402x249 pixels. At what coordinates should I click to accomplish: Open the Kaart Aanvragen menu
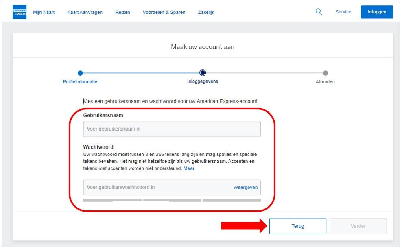click(x=85, y=12)
